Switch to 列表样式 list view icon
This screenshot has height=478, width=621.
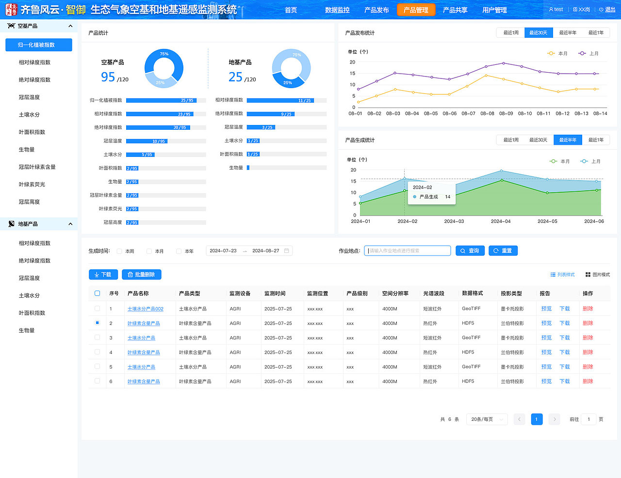(x=553, y=275)
